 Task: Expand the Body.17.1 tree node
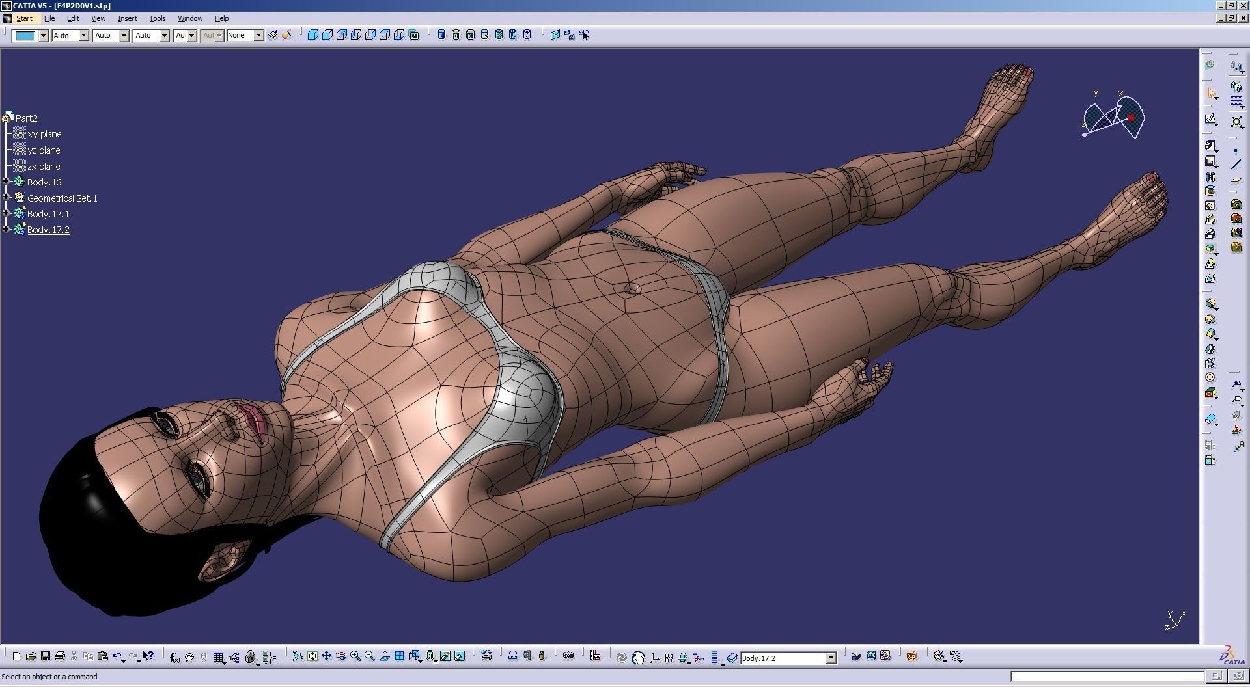click(7, 213)
